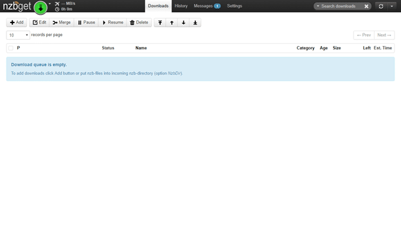This screenshot has height=252, width=401.
Task: Open the Messages tab
Action: [x=207, y=6]
